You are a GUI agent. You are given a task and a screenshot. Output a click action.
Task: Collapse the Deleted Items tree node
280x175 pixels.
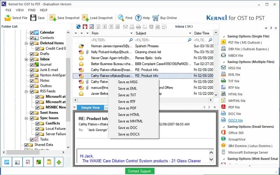[x=26, y=43]
